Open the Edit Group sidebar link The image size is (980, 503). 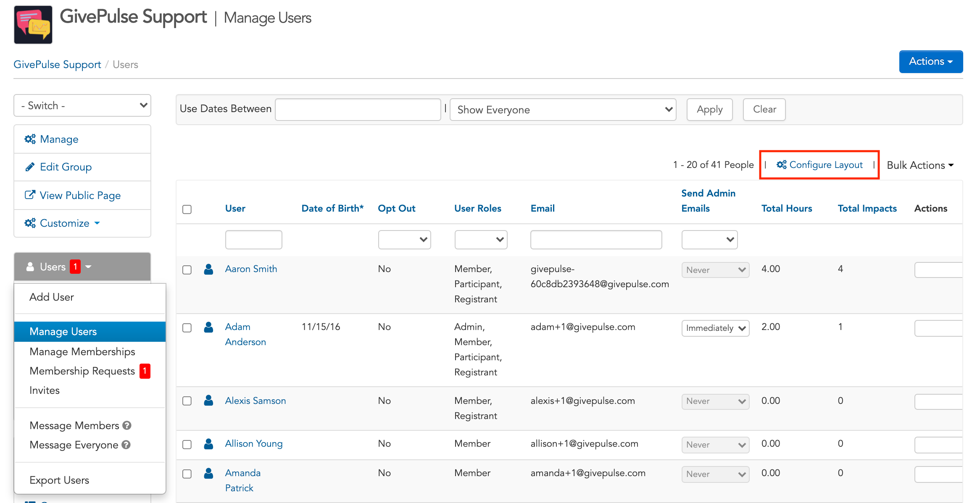coord(82,167)
